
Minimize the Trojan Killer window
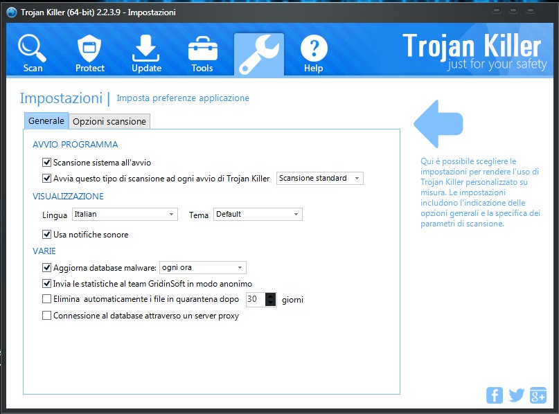point(497,10)
